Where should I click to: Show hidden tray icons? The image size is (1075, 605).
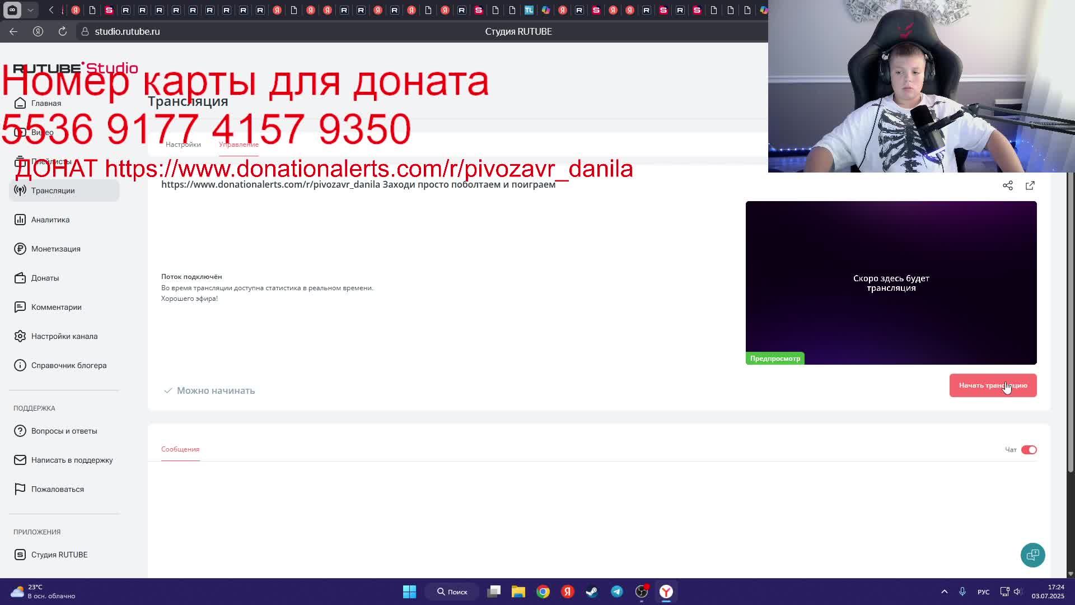[945, 592]
